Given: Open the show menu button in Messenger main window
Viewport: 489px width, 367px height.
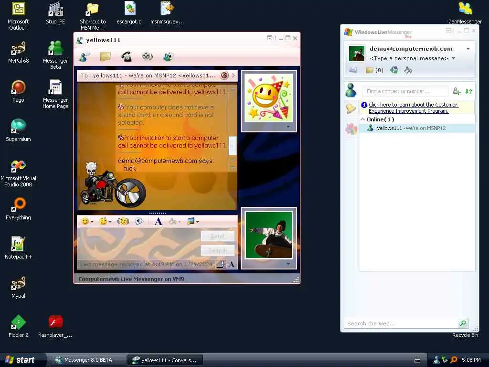Looking at the screenshot, I should (448, 30).
